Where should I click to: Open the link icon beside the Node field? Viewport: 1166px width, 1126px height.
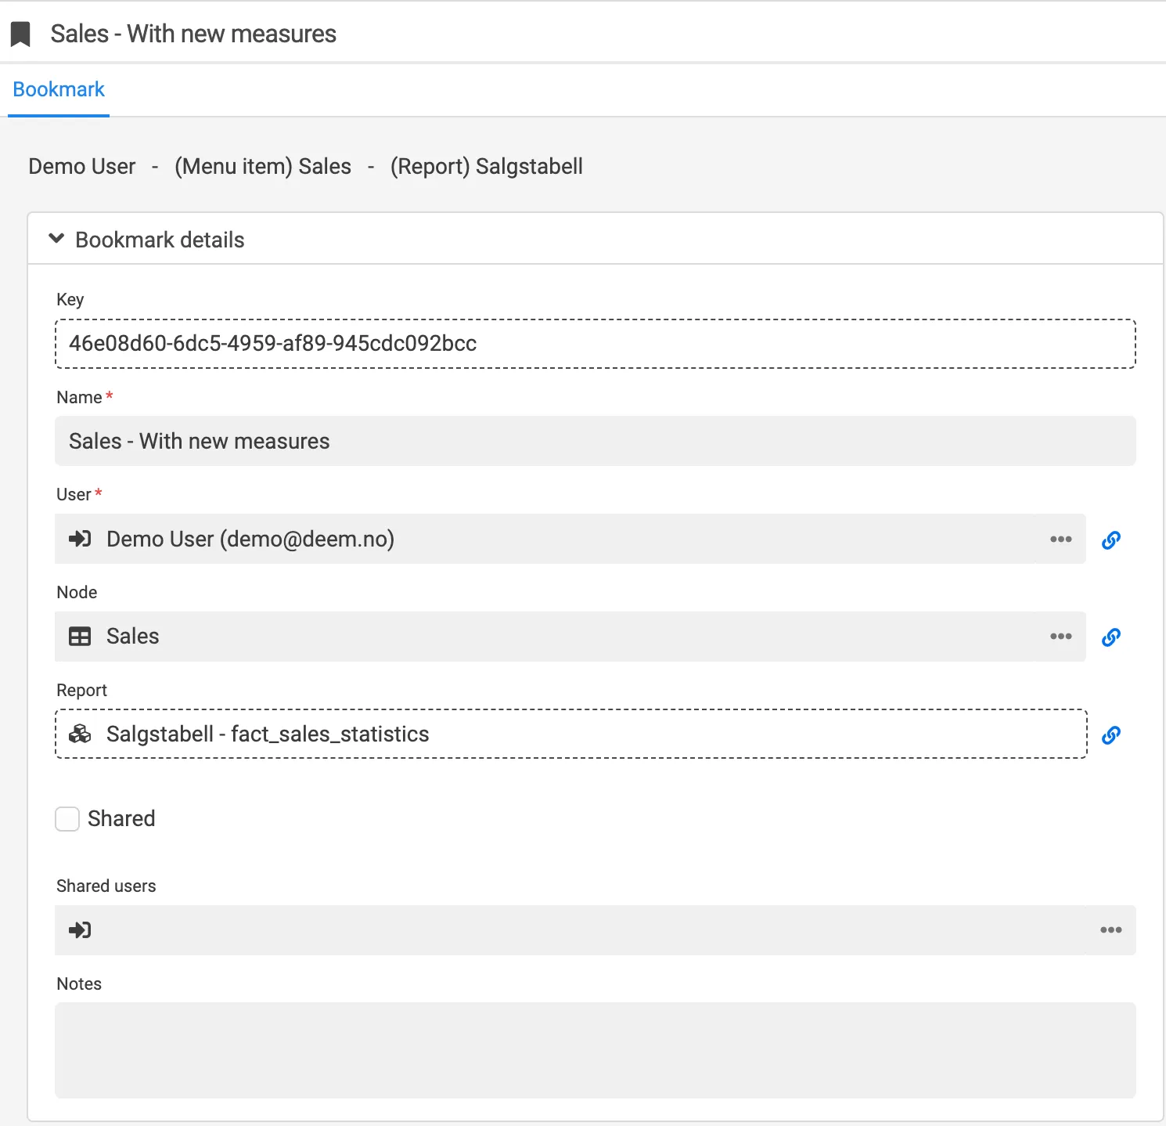(x=1111, y=637)
